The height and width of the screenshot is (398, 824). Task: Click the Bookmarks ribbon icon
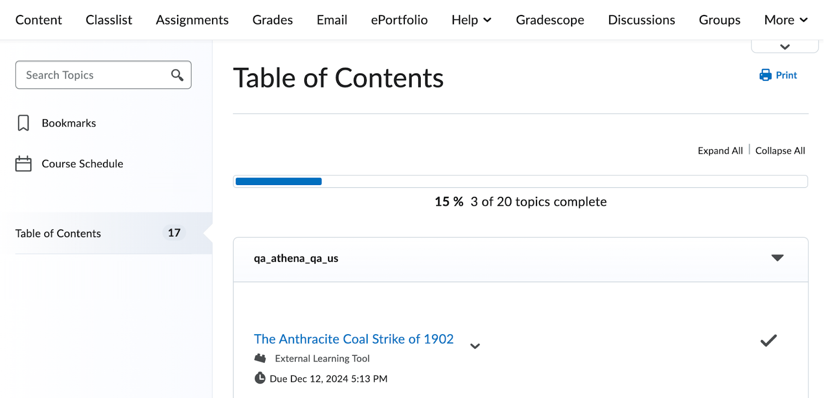click(23, 123)
